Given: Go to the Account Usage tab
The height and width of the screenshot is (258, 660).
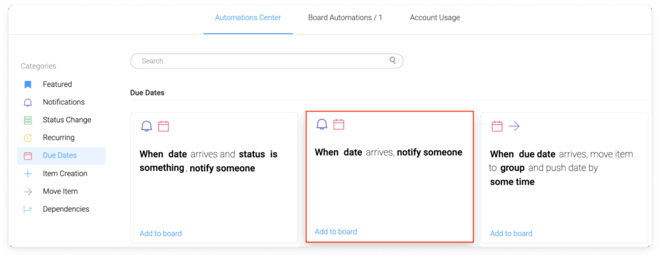Looking at the screenshot, I should 434,18.
